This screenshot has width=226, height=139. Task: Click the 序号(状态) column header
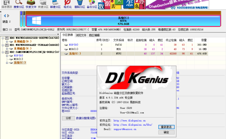coord(103,40)
